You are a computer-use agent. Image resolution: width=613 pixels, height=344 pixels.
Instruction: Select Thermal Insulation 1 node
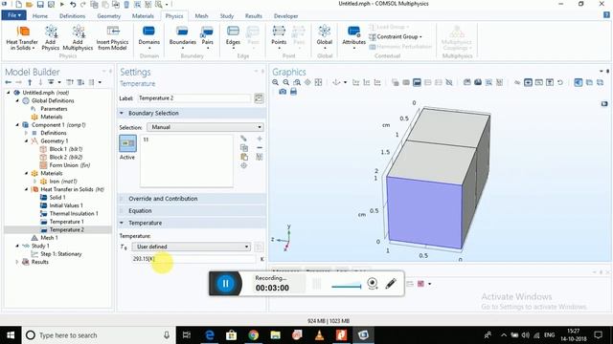click(x=74, y=213)
